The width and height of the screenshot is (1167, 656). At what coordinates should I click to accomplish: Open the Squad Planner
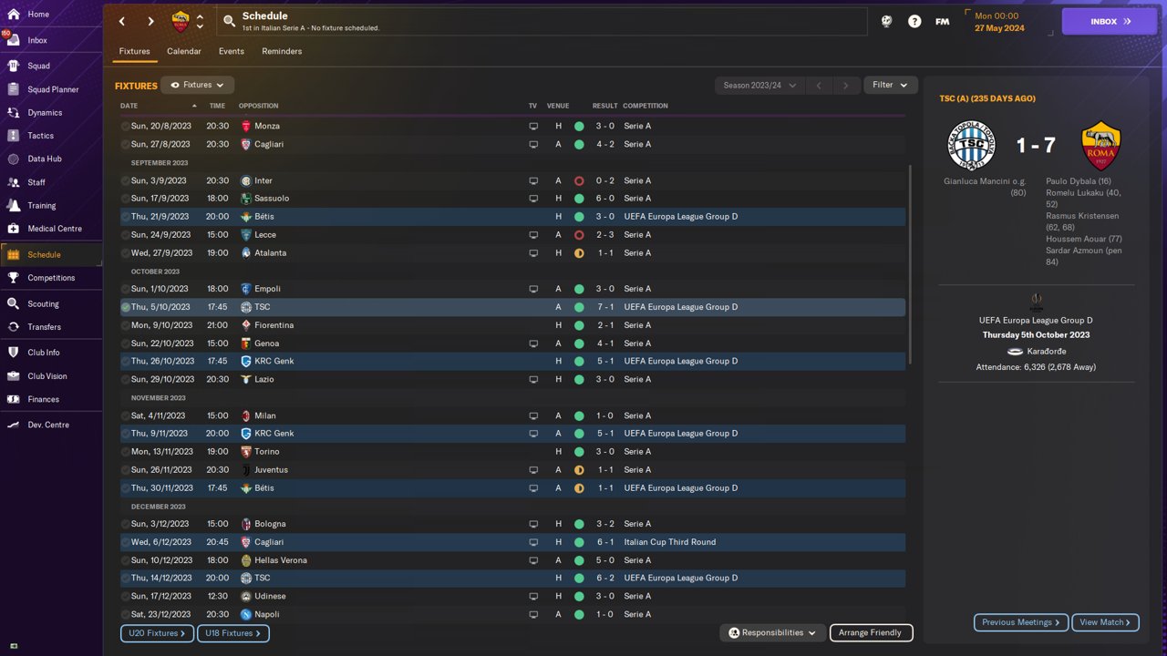pyautogui.click(x=53, y=89)
